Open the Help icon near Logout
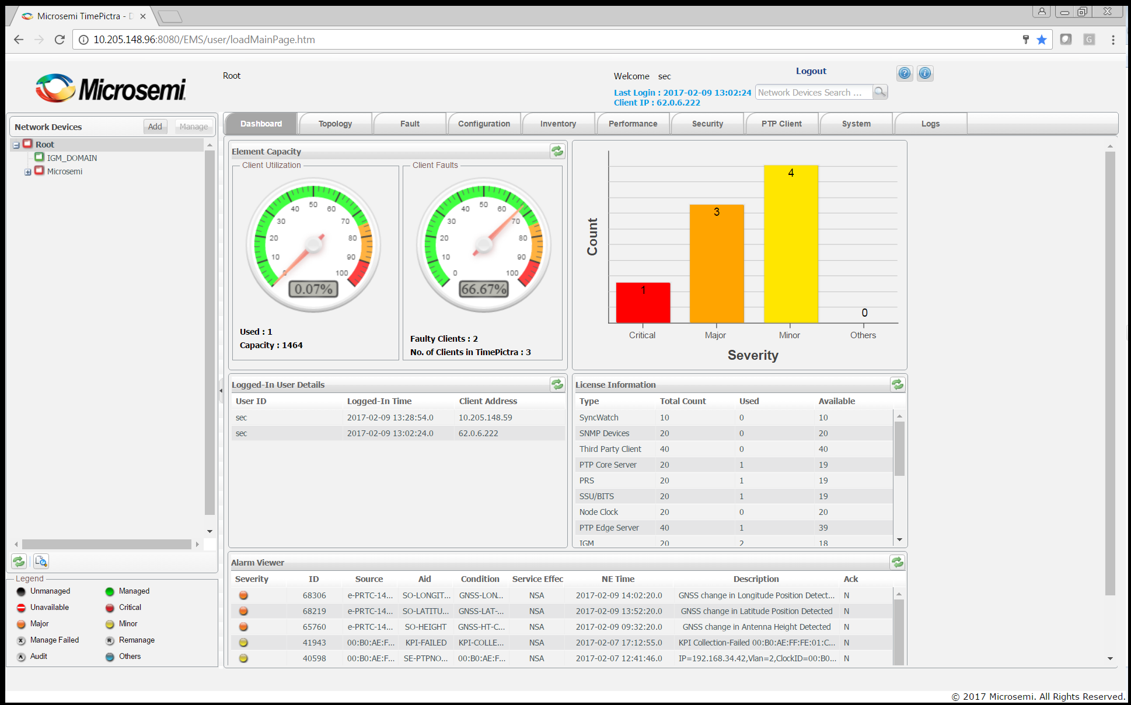 [904, 73]
